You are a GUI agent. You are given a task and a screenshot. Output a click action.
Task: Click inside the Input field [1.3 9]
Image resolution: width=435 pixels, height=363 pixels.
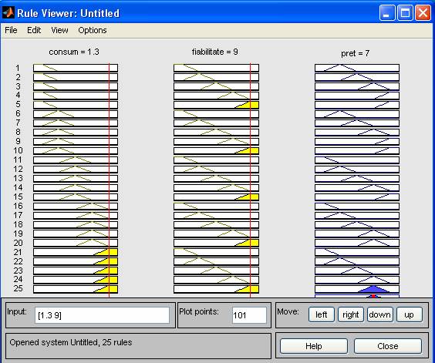click(102, 315)
